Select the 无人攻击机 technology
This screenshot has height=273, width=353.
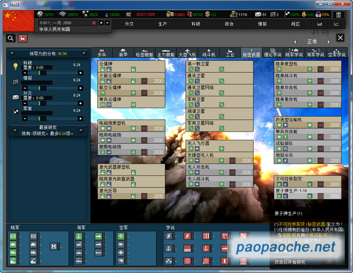[219, 170]
